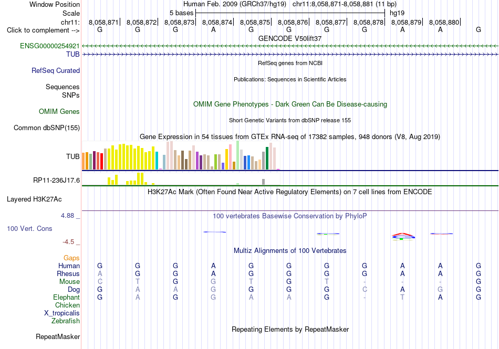This screenshot has height=349, width=499.
Task: Select the Human species row label
Action: [69, 266]
